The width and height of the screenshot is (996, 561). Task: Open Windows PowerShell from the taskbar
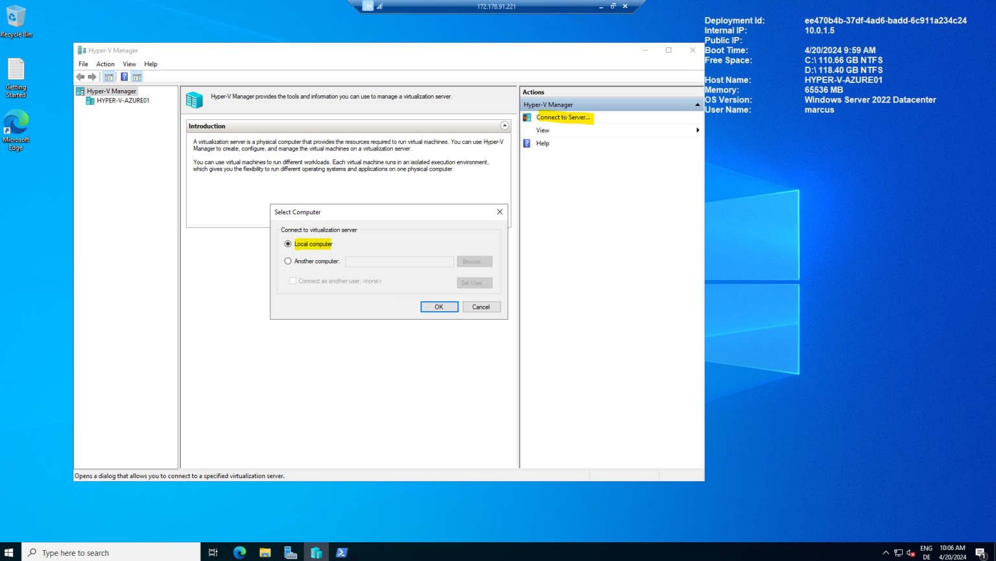click(x=342, y=552)
